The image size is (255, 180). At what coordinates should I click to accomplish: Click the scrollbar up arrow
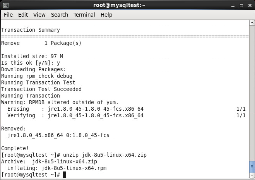[252, 23]
